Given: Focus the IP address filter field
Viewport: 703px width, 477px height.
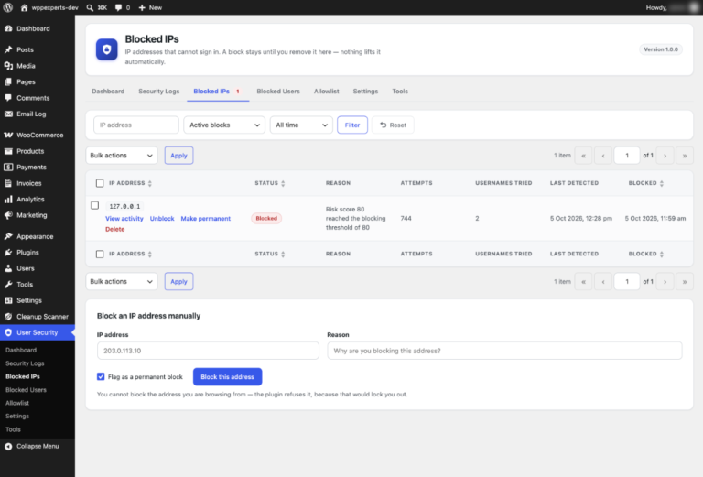Looking at the screenshot, I should point(136,125).
